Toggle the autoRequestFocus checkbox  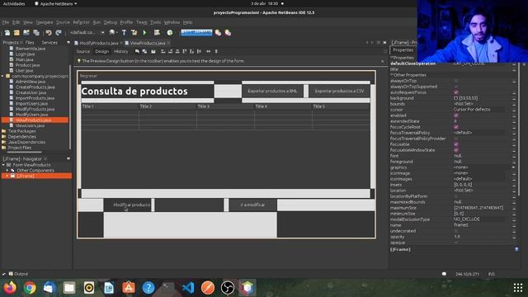click(x=456, y=92)
